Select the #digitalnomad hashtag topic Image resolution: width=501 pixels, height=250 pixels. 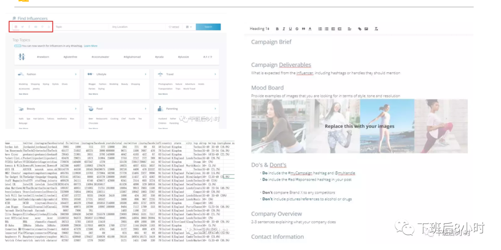pos(131,56)
